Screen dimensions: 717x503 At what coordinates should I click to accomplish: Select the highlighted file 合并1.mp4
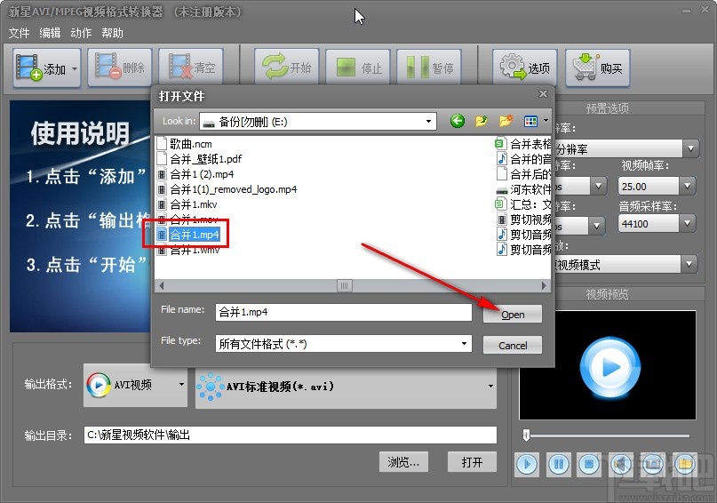195,235
